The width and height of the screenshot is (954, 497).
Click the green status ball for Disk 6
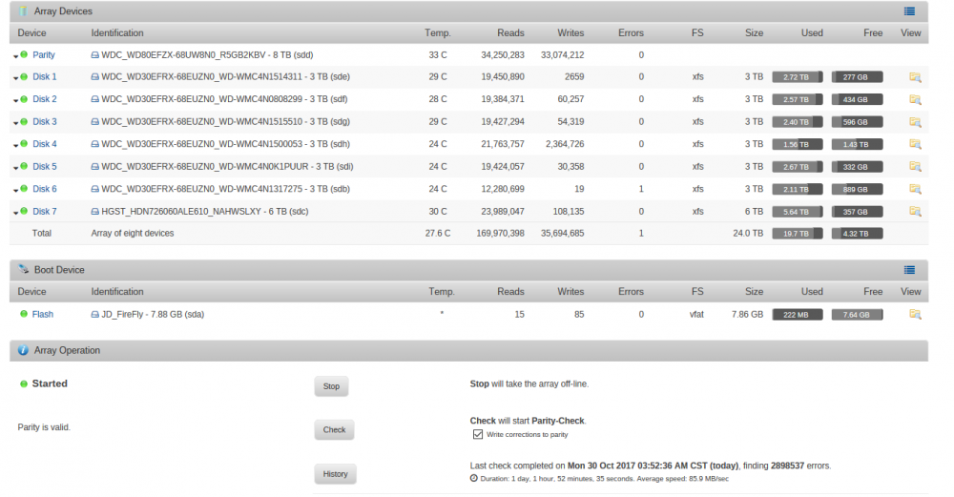point(24,189)
